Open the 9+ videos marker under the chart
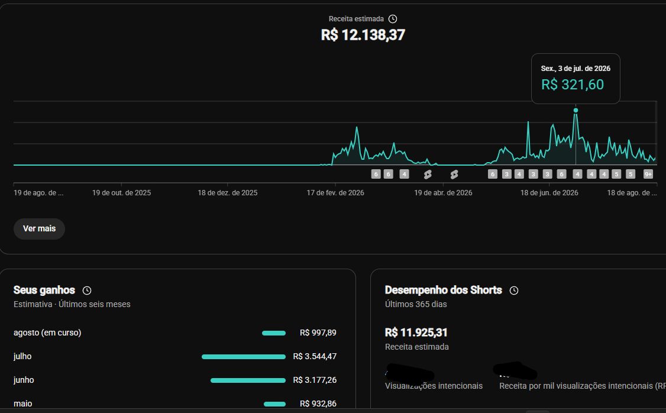Screen dimensions: 666x413 tap(648, 174)
